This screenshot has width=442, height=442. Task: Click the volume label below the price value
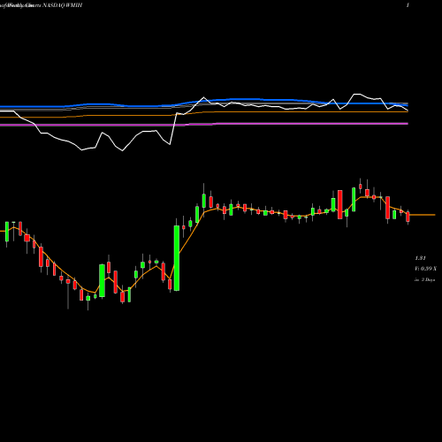(425, 269)
